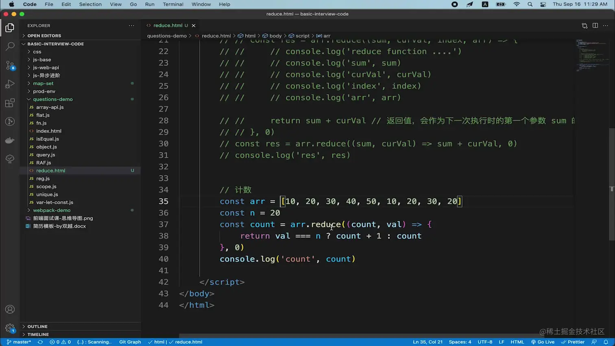Image resolution: width=615 pixels, height=346 pixels.
Task: Open the Explorer view in activity bar
Action: pos(10,28)
